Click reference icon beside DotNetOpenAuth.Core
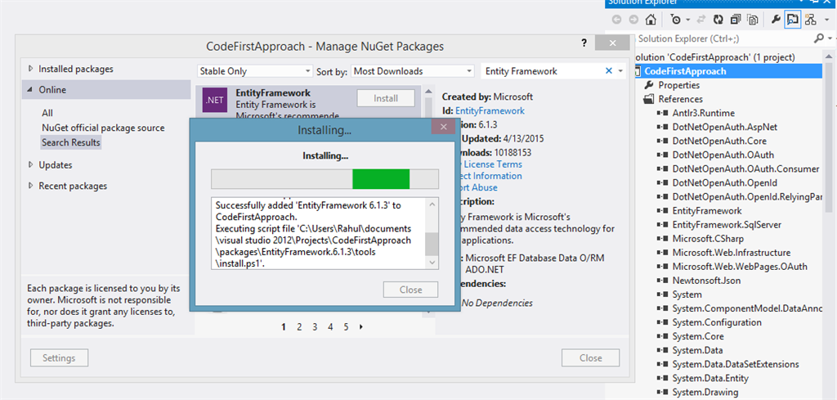 tap(663, 141)
